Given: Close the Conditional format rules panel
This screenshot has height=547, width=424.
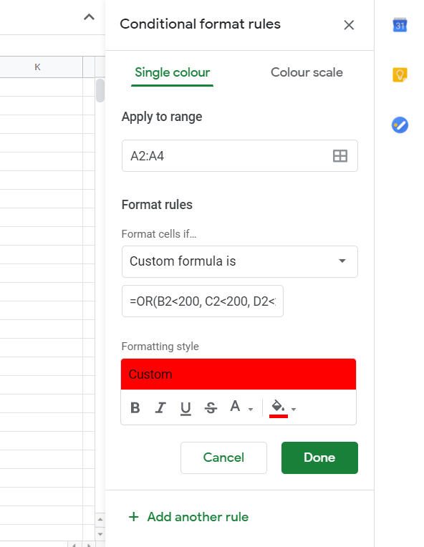Looking at the screenshot, I should click(349, 25).
